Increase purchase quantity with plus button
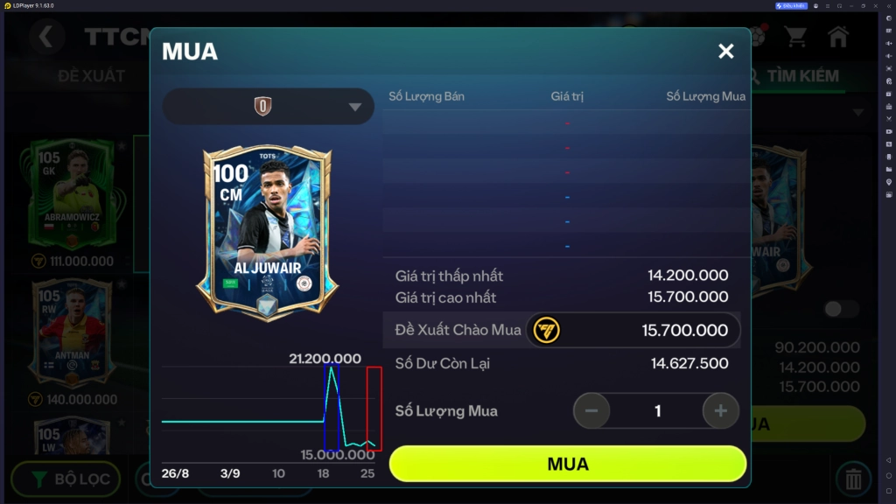This screenshot has height=504, width=896. 721,411
